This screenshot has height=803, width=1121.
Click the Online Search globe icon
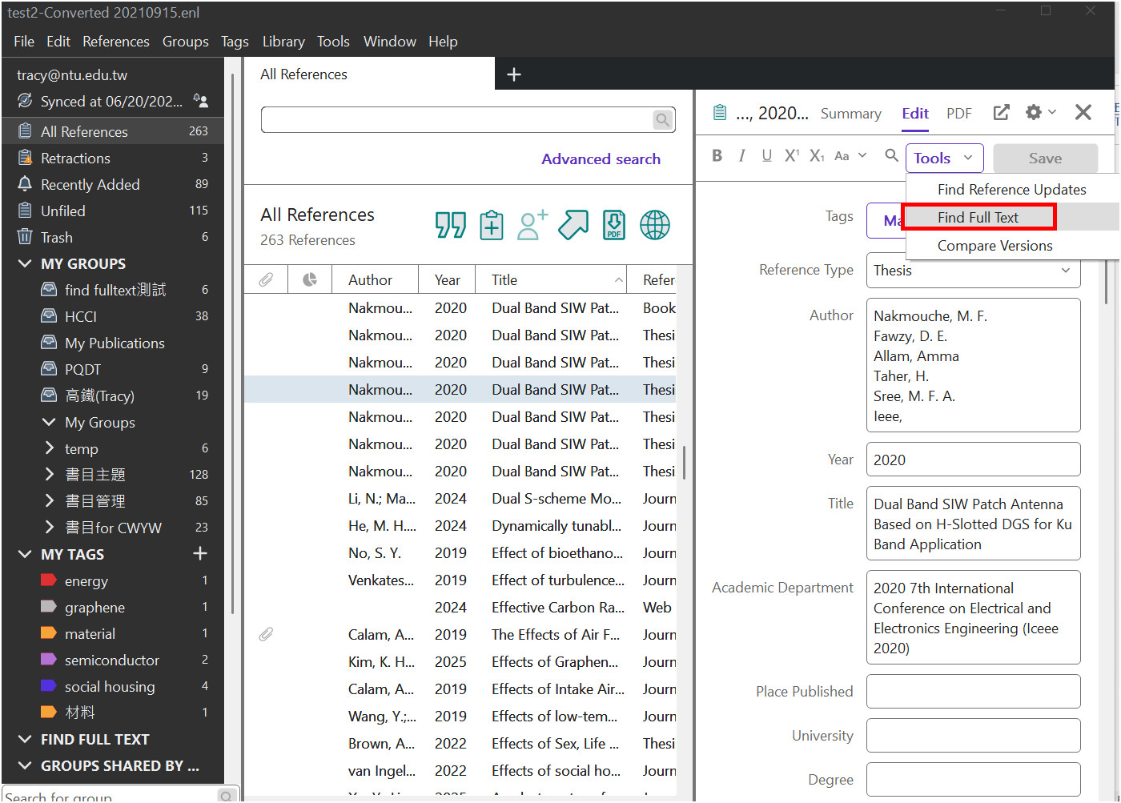tap(655, 225)
